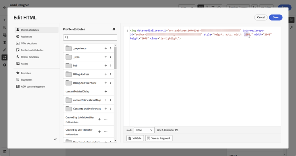The width and height of the screenshot is (296, 156).
Task: Expand the Consents and Preferences folder
Action: pyautogui.click(x=111, y=109)
